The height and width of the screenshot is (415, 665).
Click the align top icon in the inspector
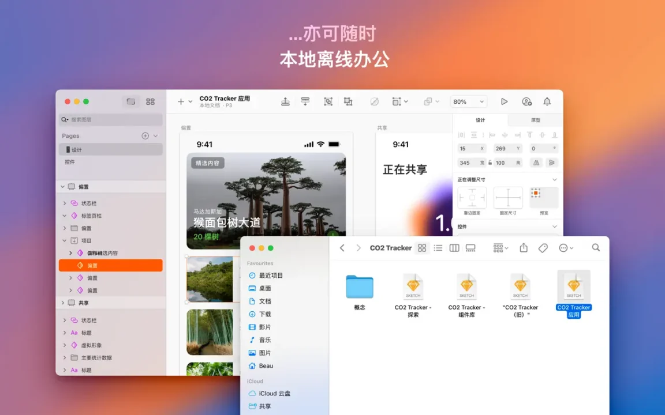(x=529, y=135)
